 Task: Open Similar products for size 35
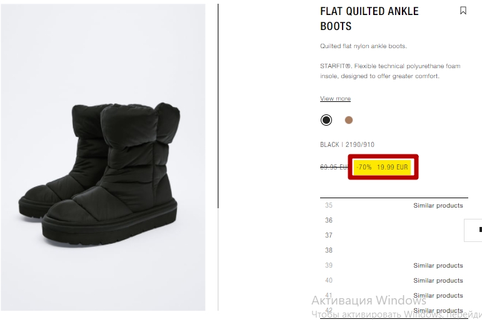click(438, 206)
